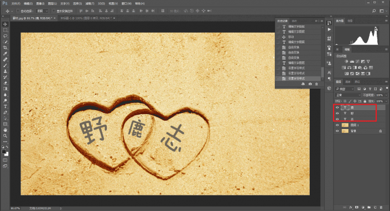390x211 pixels.
Task: Click the background color swatch
Action: (7, 155)
